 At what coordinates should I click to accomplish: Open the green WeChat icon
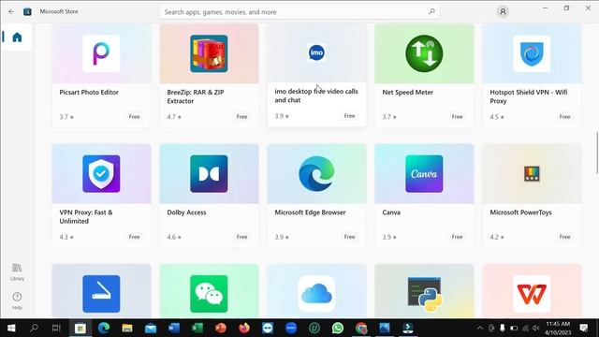[x=209, y=293]
